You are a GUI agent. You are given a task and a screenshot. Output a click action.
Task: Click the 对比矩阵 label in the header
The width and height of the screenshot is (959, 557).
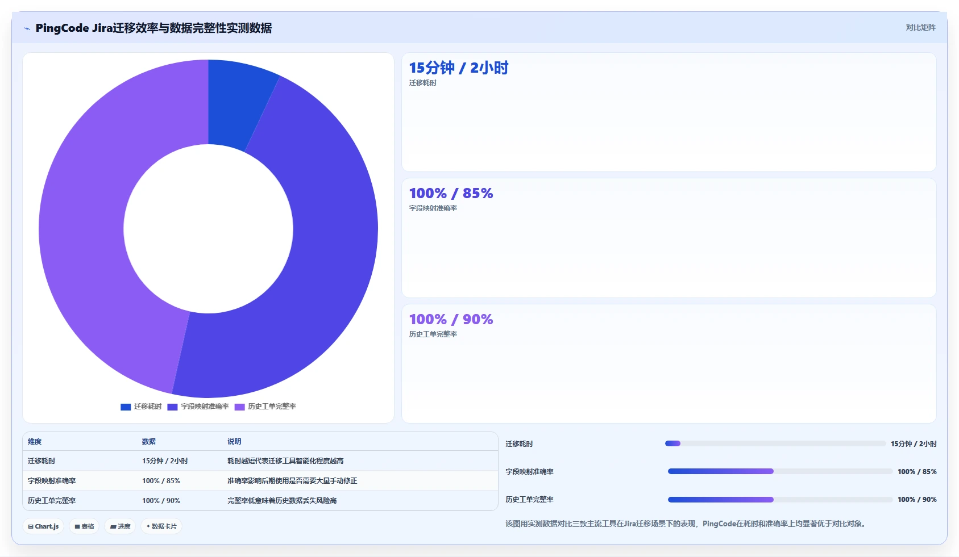[920, 27]
